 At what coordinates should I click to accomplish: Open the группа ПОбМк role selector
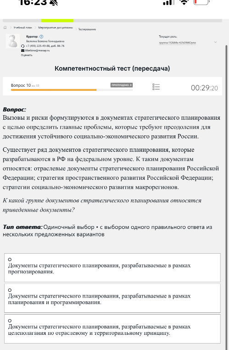tap(178, 43)
